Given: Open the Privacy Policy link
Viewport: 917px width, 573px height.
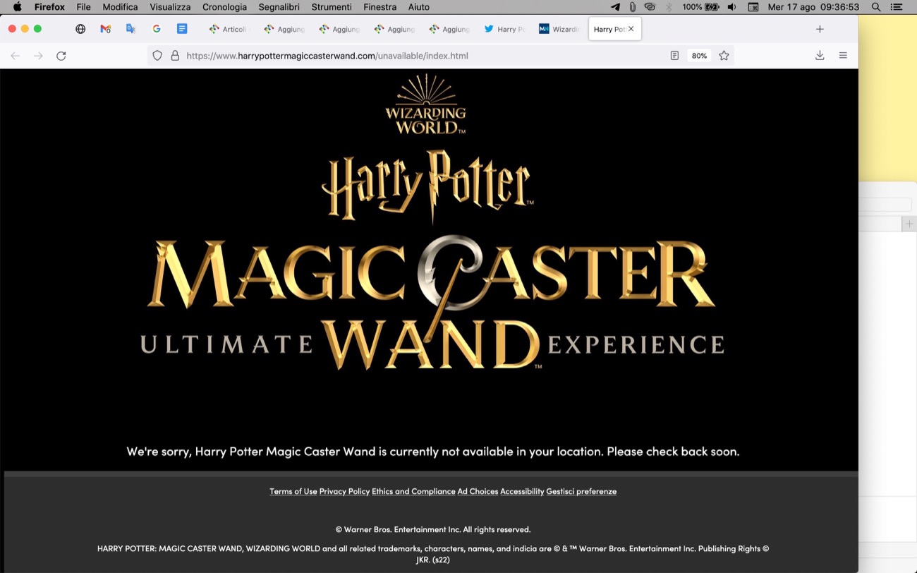Looking at the screenshot, I should [x=344, y=491].
